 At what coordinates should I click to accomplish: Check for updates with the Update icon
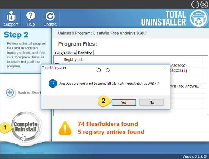coord(50,16)
